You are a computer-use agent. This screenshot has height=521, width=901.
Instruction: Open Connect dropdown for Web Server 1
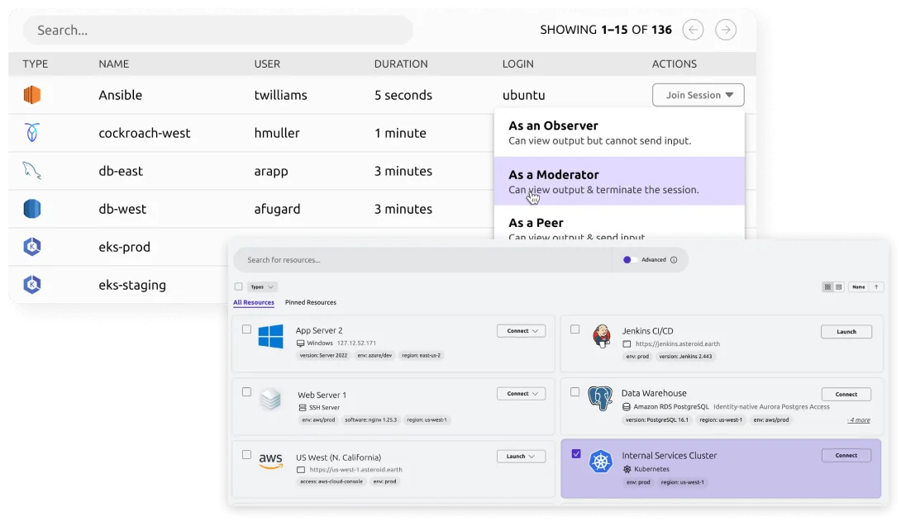[x=522, y=394]
